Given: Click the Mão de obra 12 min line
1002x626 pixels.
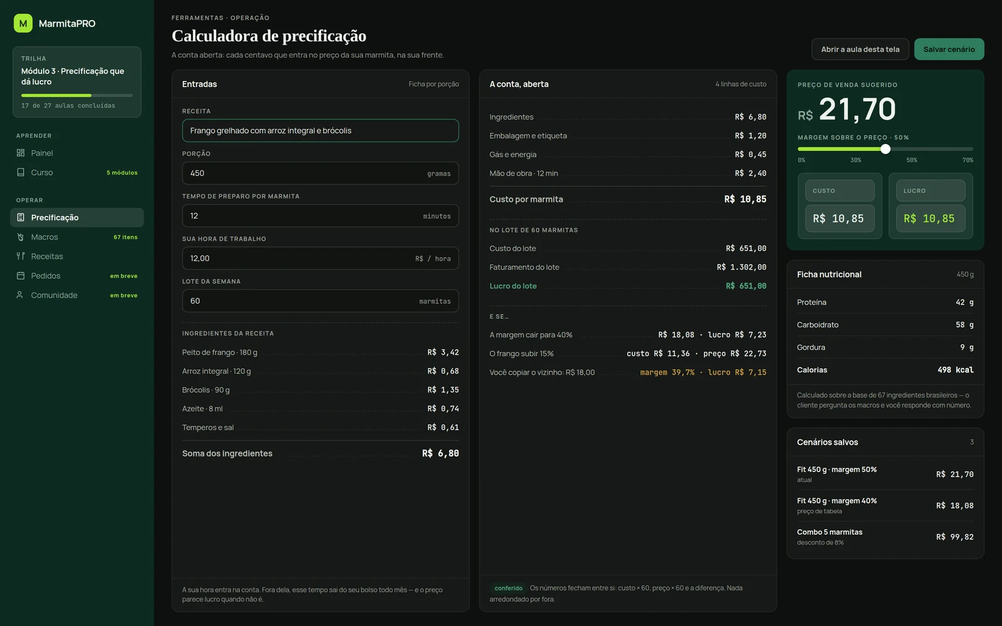Looking at the screenshot, I should 628,173.
